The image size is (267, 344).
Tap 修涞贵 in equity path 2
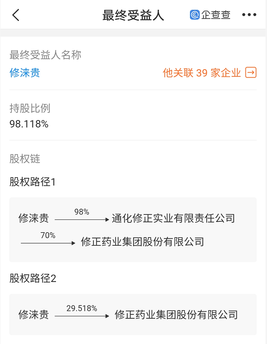tap(33, 315)
